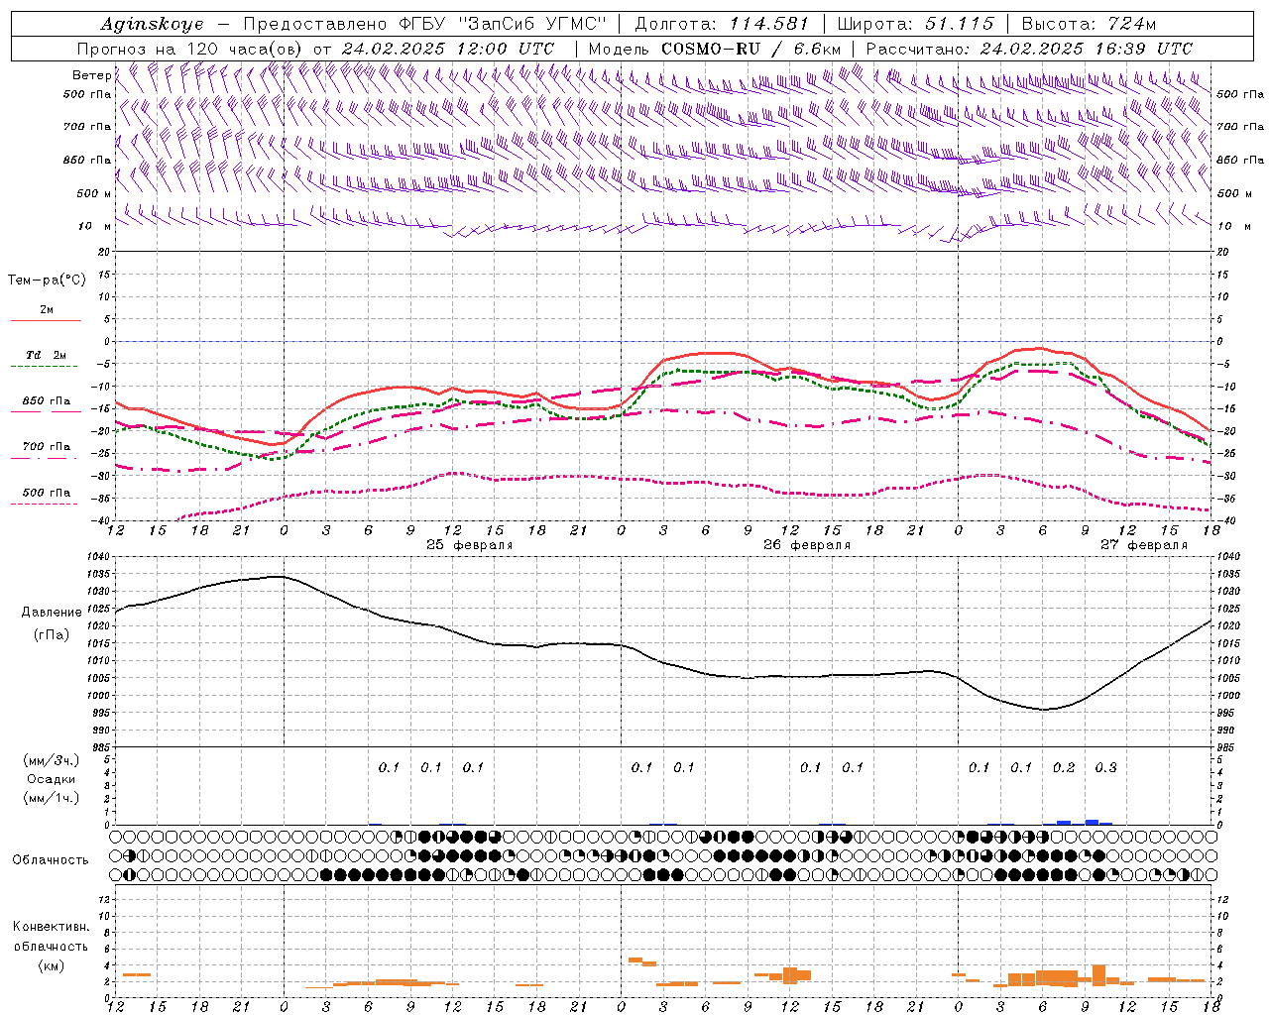Click the tallest blue precipitation bar under "0.3"

[x=1092, y=822]
